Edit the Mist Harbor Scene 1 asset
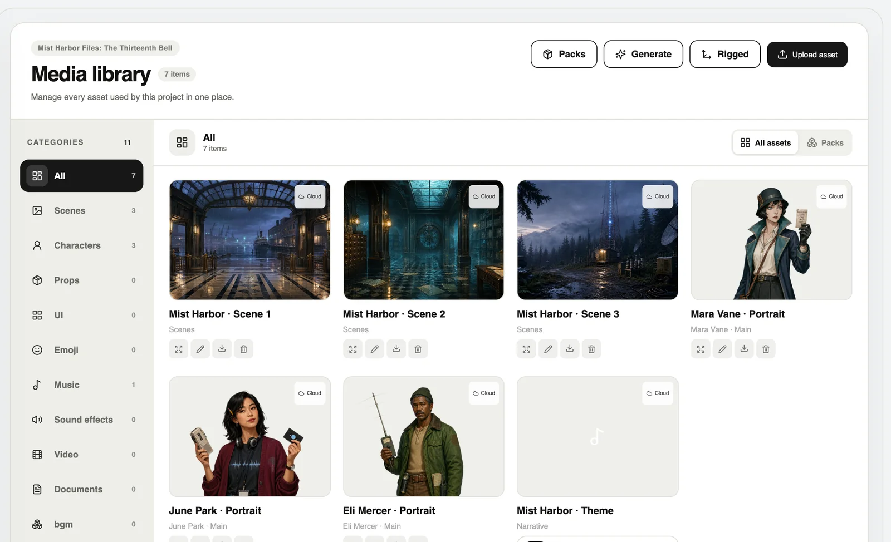Viewport: 891px width, 542px height. 200,349
